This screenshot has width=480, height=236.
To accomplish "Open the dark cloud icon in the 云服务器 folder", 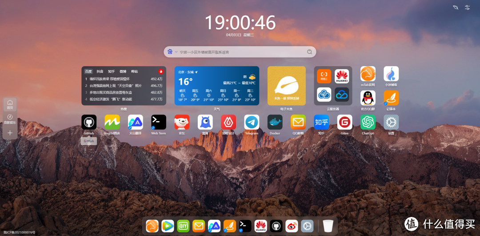I will (x=342, y=94).
